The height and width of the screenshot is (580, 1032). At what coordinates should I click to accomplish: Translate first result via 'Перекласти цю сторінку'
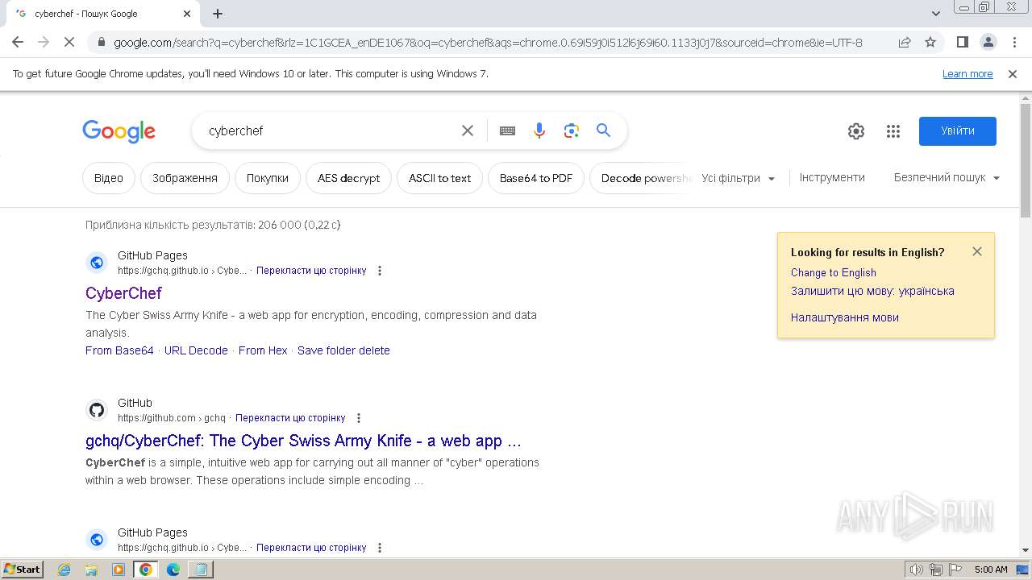coord(311,271)
